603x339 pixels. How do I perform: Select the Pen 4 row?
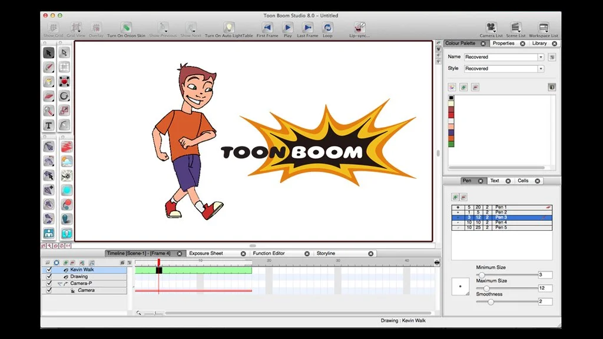tap(502, 222)
